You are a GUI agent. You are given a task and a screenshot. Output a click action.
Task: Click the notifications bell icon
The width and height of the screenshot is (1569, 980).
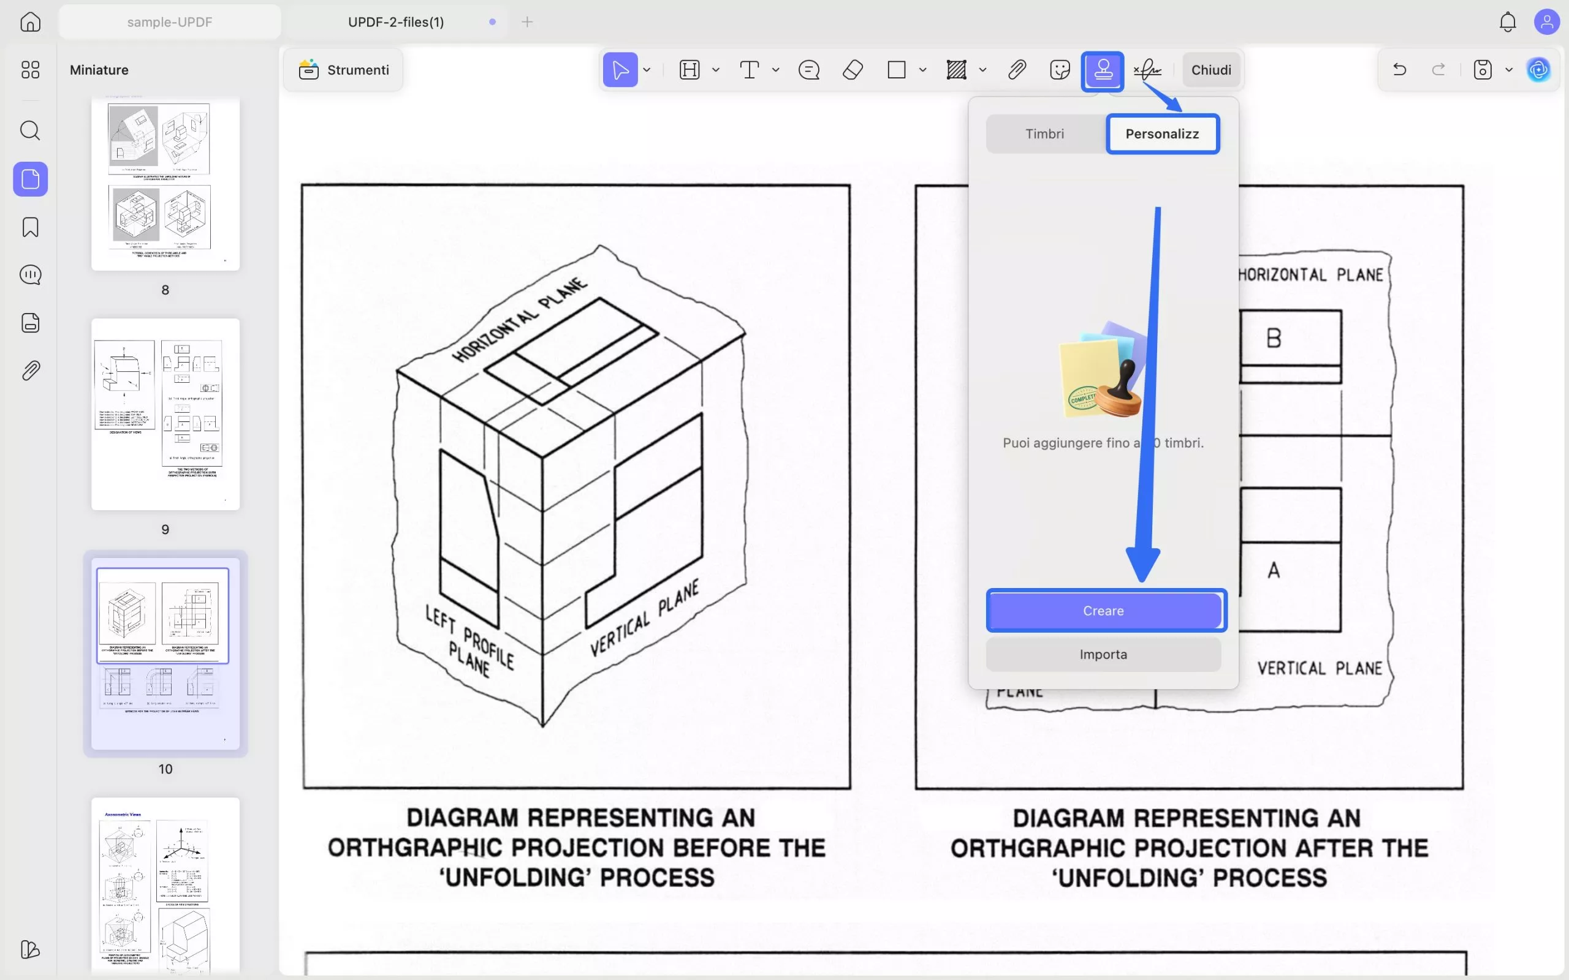(1508, 22)
